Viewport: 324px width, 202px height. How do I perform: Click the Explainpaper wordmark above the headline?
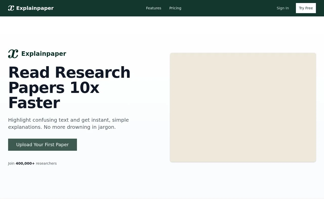pyautogui.click(x=44, y=54)
